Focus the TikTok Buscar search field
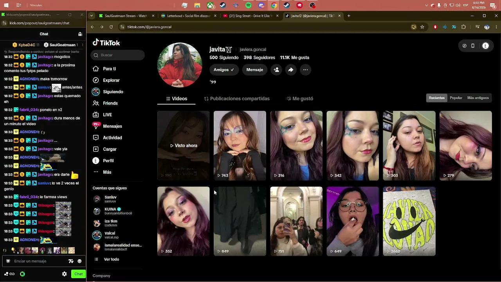Viewport: 501px width, 282px height. tap(118, 55)
